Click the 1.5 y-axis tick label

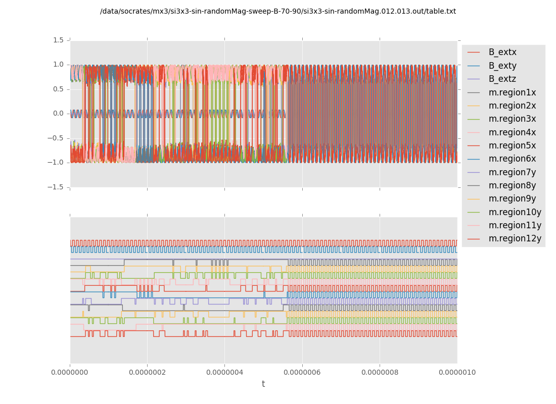tap(58, 40)
